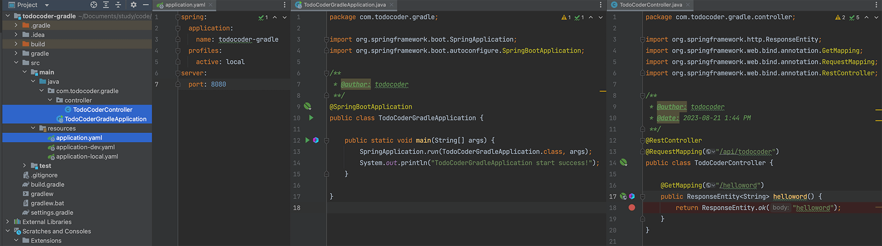Switch to the TodoCoderController.java editor tab
This screenshot has width=882, height=246.
[651, 5]
